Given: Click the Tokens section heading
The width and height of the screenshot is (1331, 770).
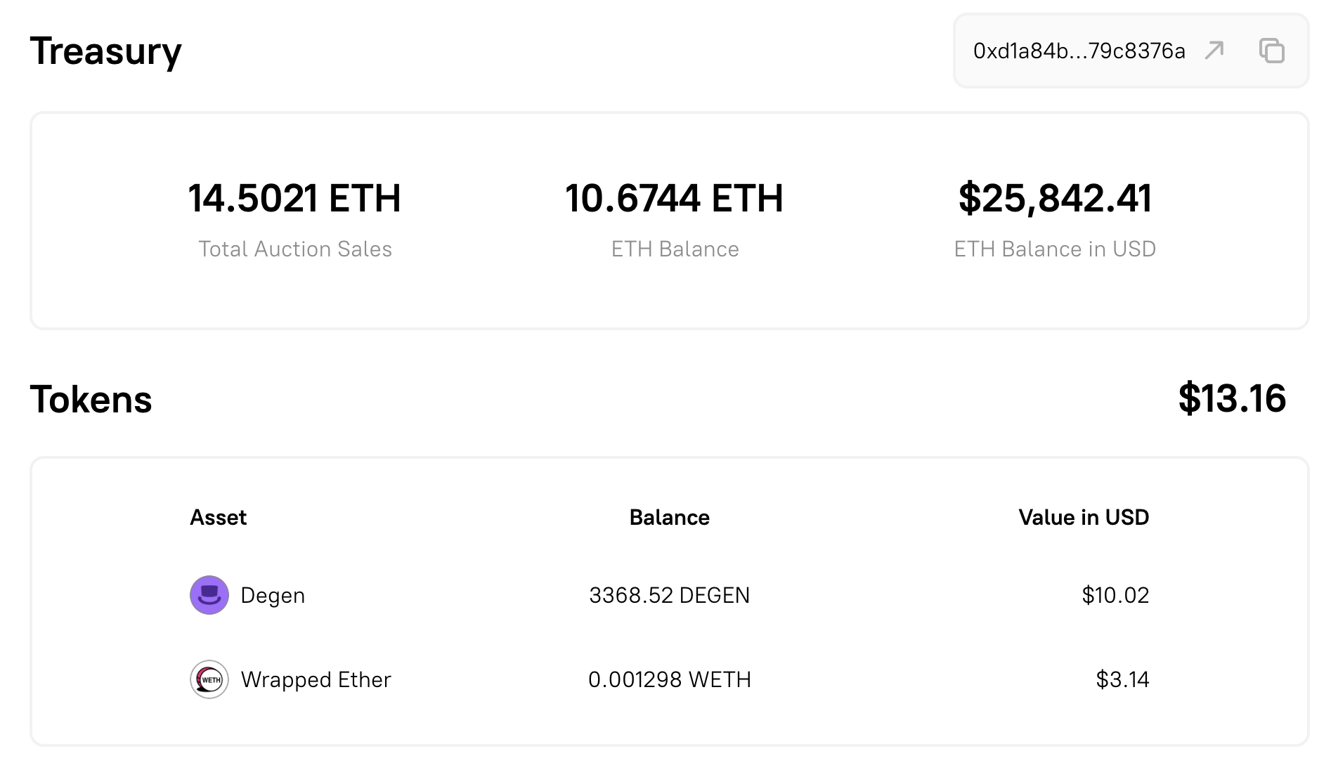Looking at the screenshot, I should tap(91, 400).
